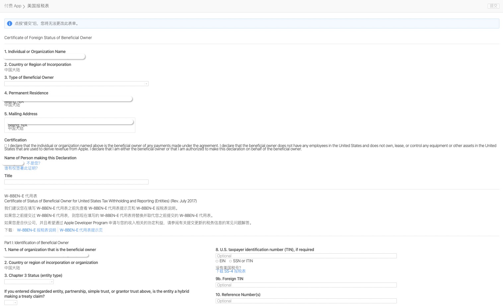
Task: Download the W-8BEN-E 报税表说明
Action: 36,230
